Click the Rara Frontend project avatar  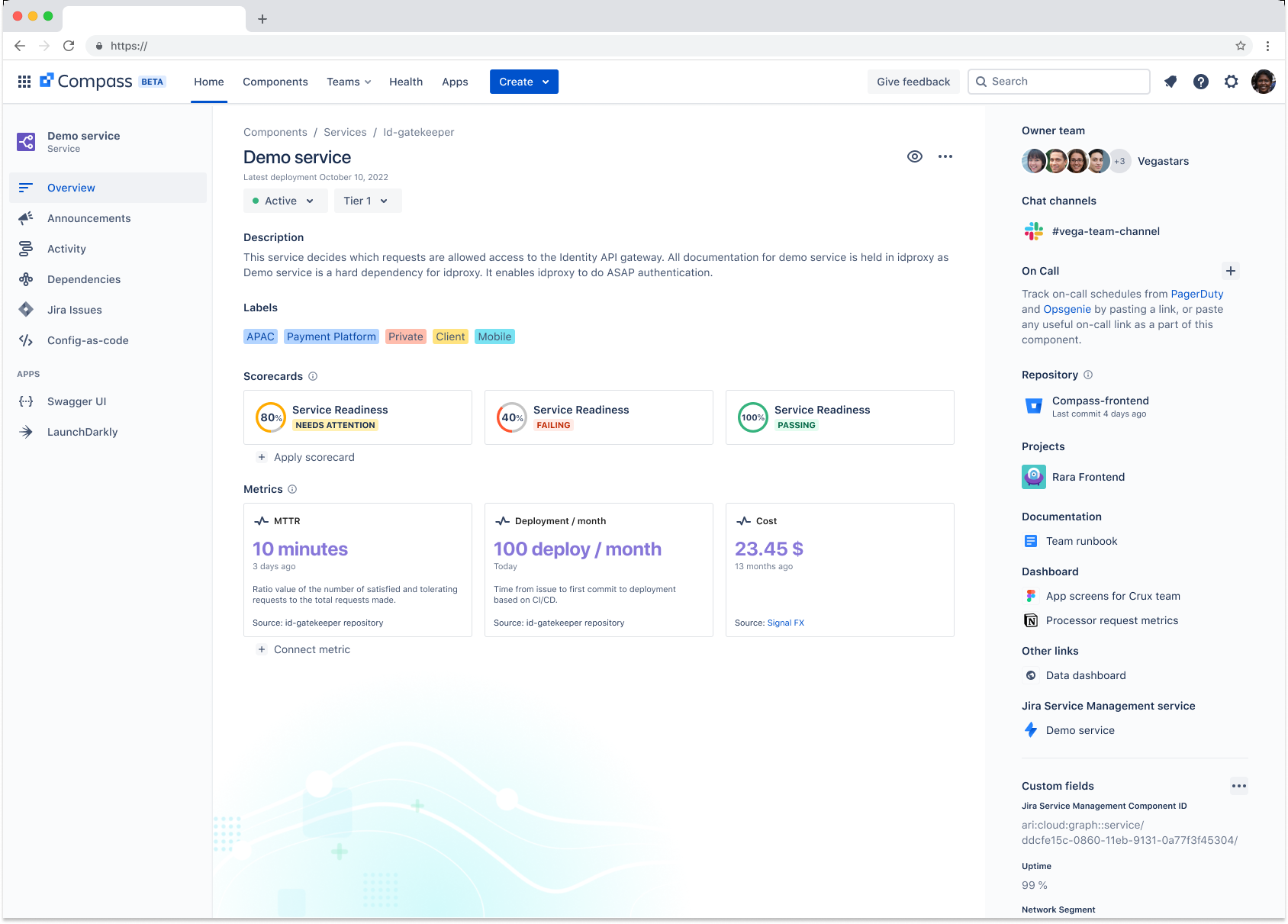1034,477
